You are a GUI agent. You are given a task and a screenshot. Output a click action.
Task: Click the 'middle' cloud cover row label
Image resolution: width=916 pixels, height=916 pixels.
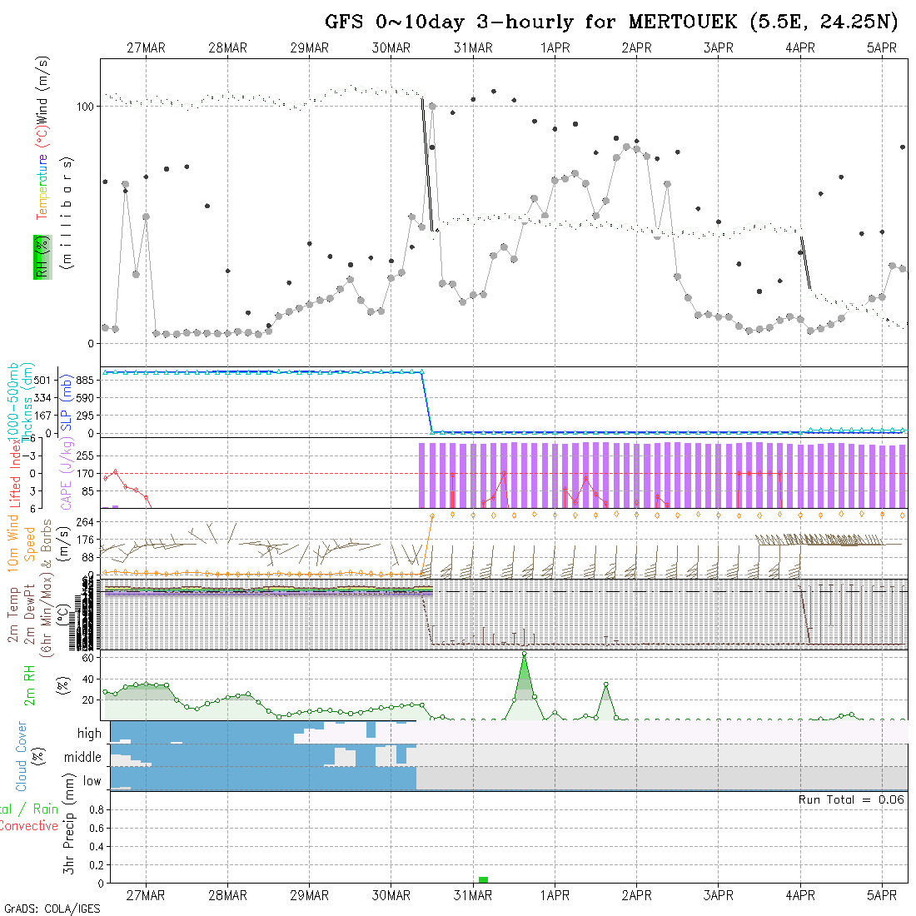pos(83,758)
